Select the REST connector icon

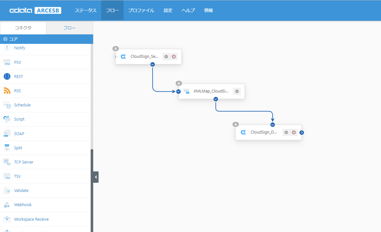7,76
